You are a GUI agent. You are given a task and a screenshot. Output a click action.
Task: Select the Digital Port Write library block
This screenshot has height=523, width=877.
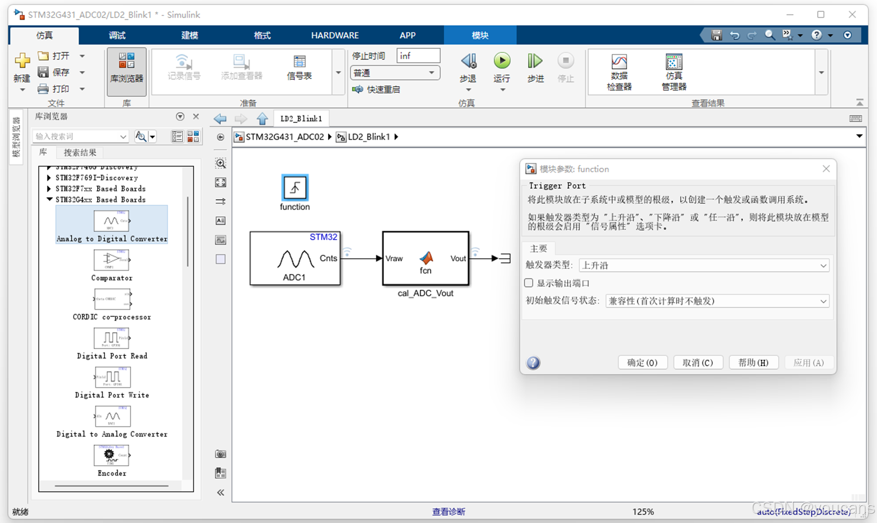pos(111,382)
